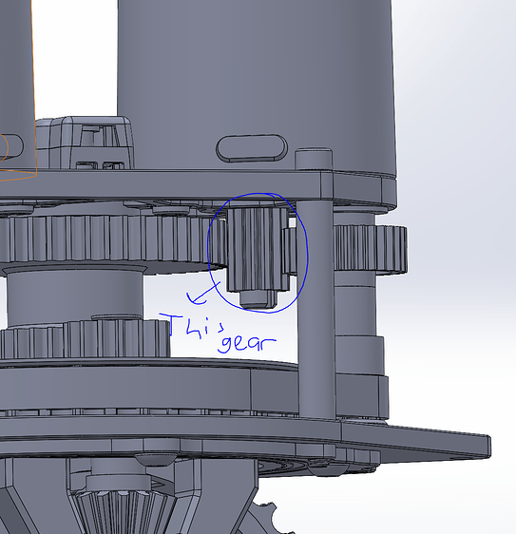This screenshot has width=516, height=534.
Task: Click the standoff's top cap above plate
Action: click(x=314, y=159)
